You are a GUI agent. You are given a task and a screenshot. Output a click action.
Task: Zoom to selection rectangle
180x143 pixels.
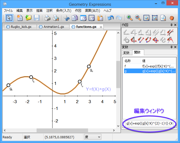coord(146,18)
